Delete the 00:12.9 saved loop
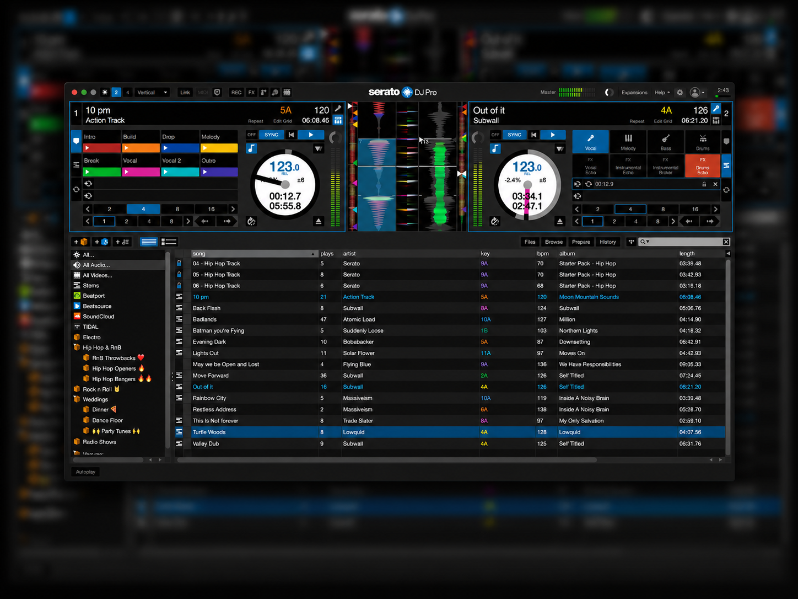The image size is (798, 599). tap(715, 184)
